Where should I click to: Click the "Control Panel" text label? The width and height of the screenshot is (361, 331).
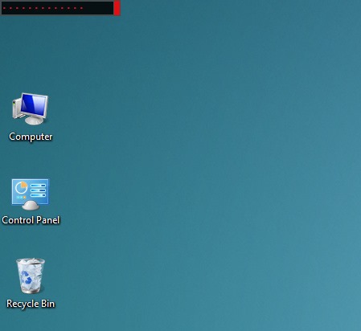pos(31,220)
